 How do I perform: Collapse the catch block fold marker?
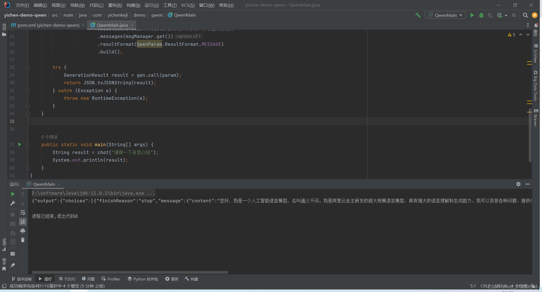(28, 91)
